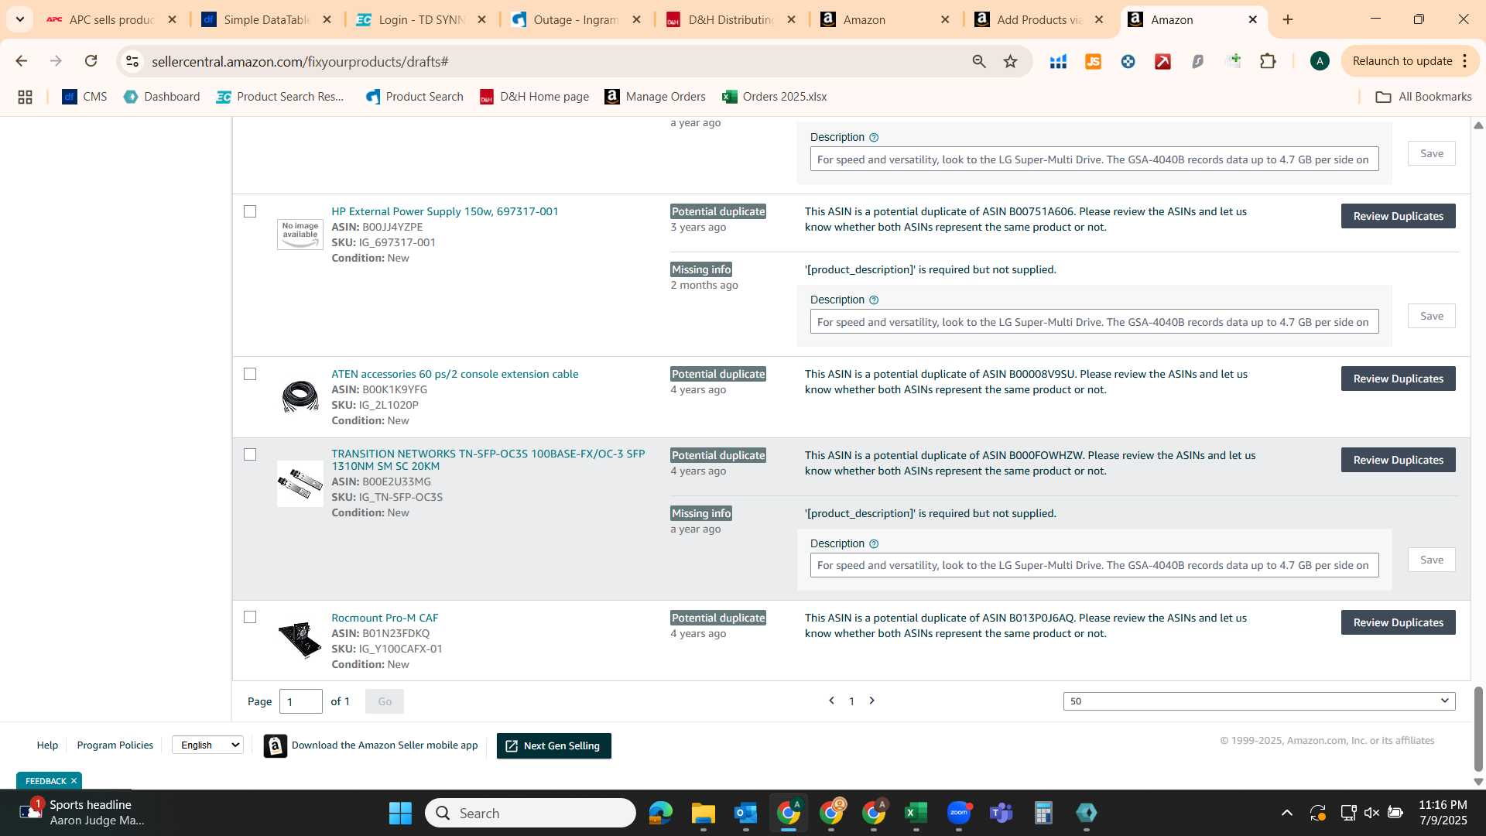Open the zoom magnifier icon in address bar
Viewport: 1486px width, 836px height.
(x=979, y=61)
